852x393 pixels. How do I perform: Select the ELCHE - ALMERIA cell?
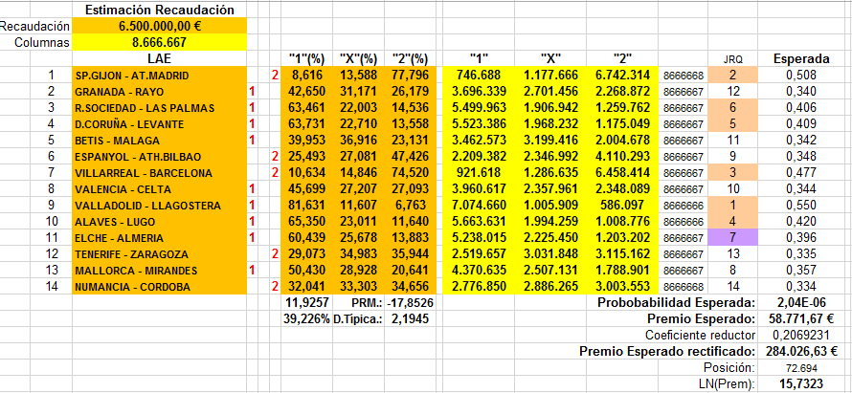159,238
